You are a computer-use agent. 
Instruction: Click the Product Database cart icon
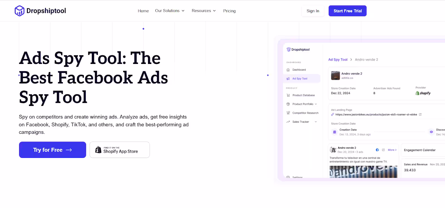pyautogui.click(x=288, y=95)
